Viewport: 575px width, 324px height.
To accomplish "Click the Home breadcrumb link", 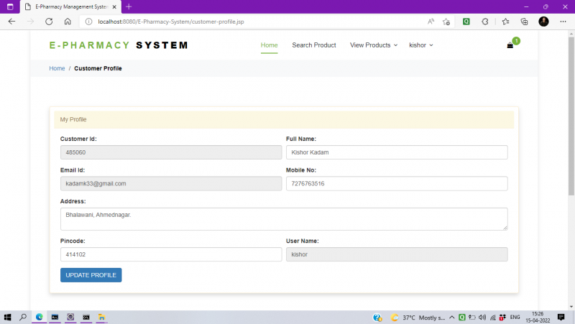I will pos(57,68).
